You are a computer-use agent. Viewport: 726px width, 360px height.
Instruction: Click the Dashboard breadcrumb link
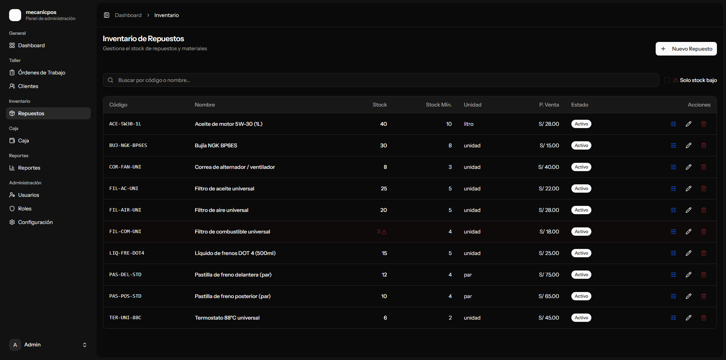point(128,15)
